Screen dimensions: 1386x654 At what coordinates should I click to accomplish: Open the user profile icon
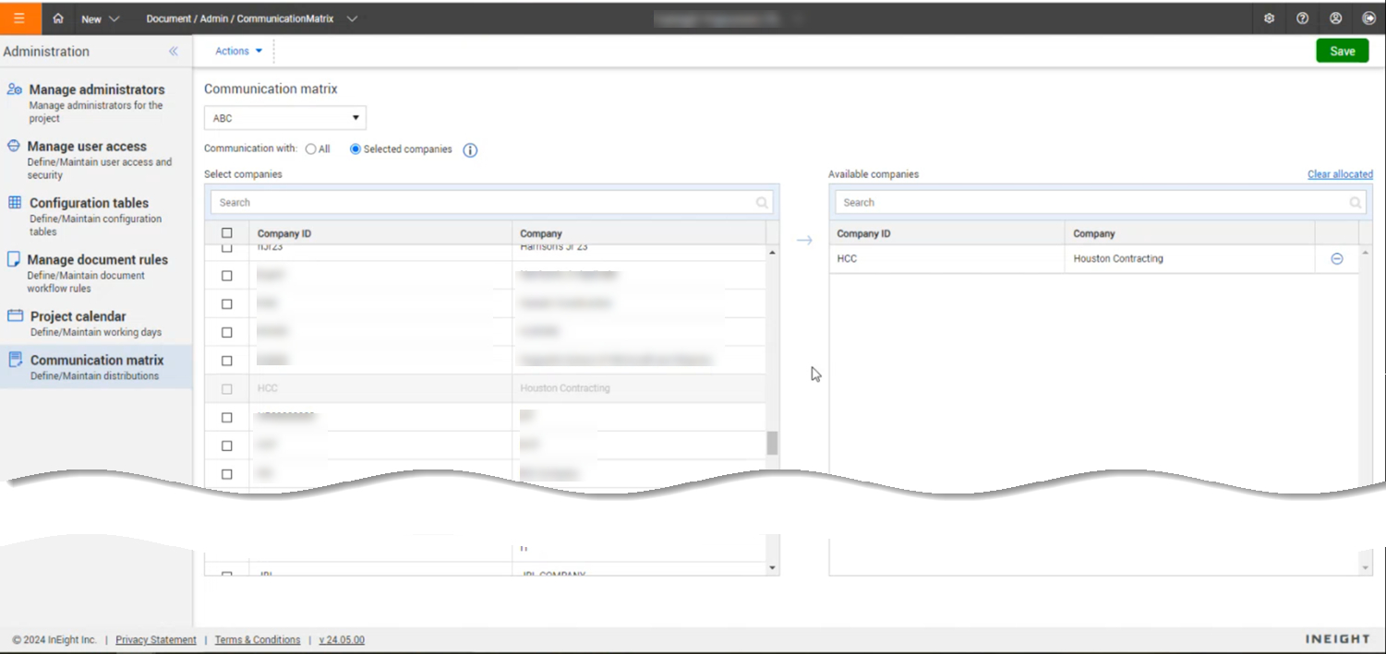[x=1335, y=18]
